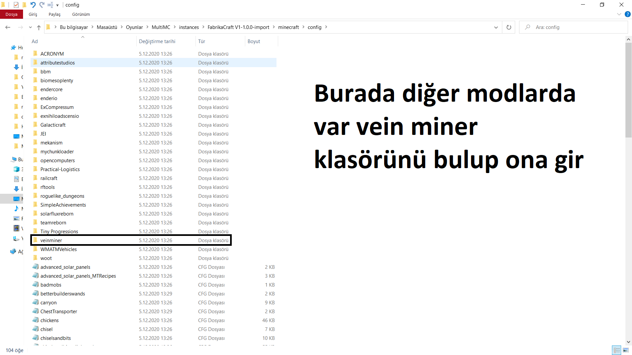Sort by the Boyut column header
The width and height of the screenshot is (632, 355).
(x=261, y=41)
